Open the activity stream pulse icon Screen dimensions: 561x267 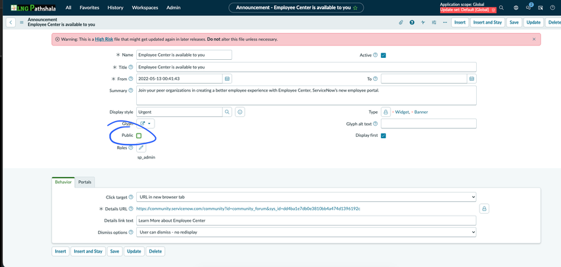[423, 22]
